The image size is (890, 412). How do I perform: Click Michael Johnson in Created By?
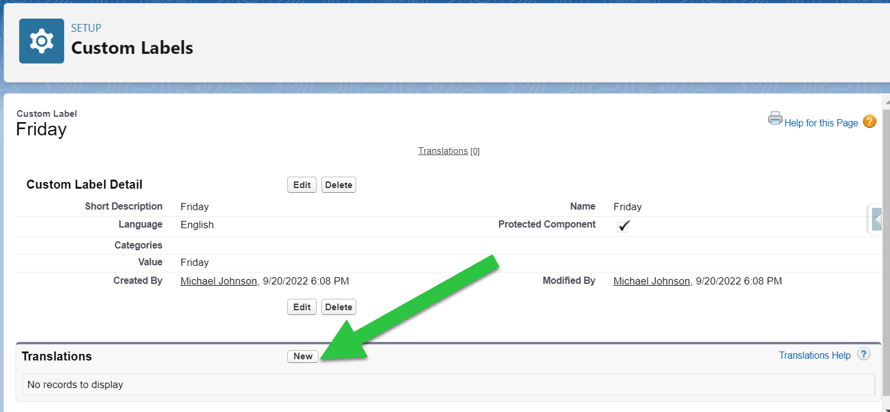[x=218, y=281]
